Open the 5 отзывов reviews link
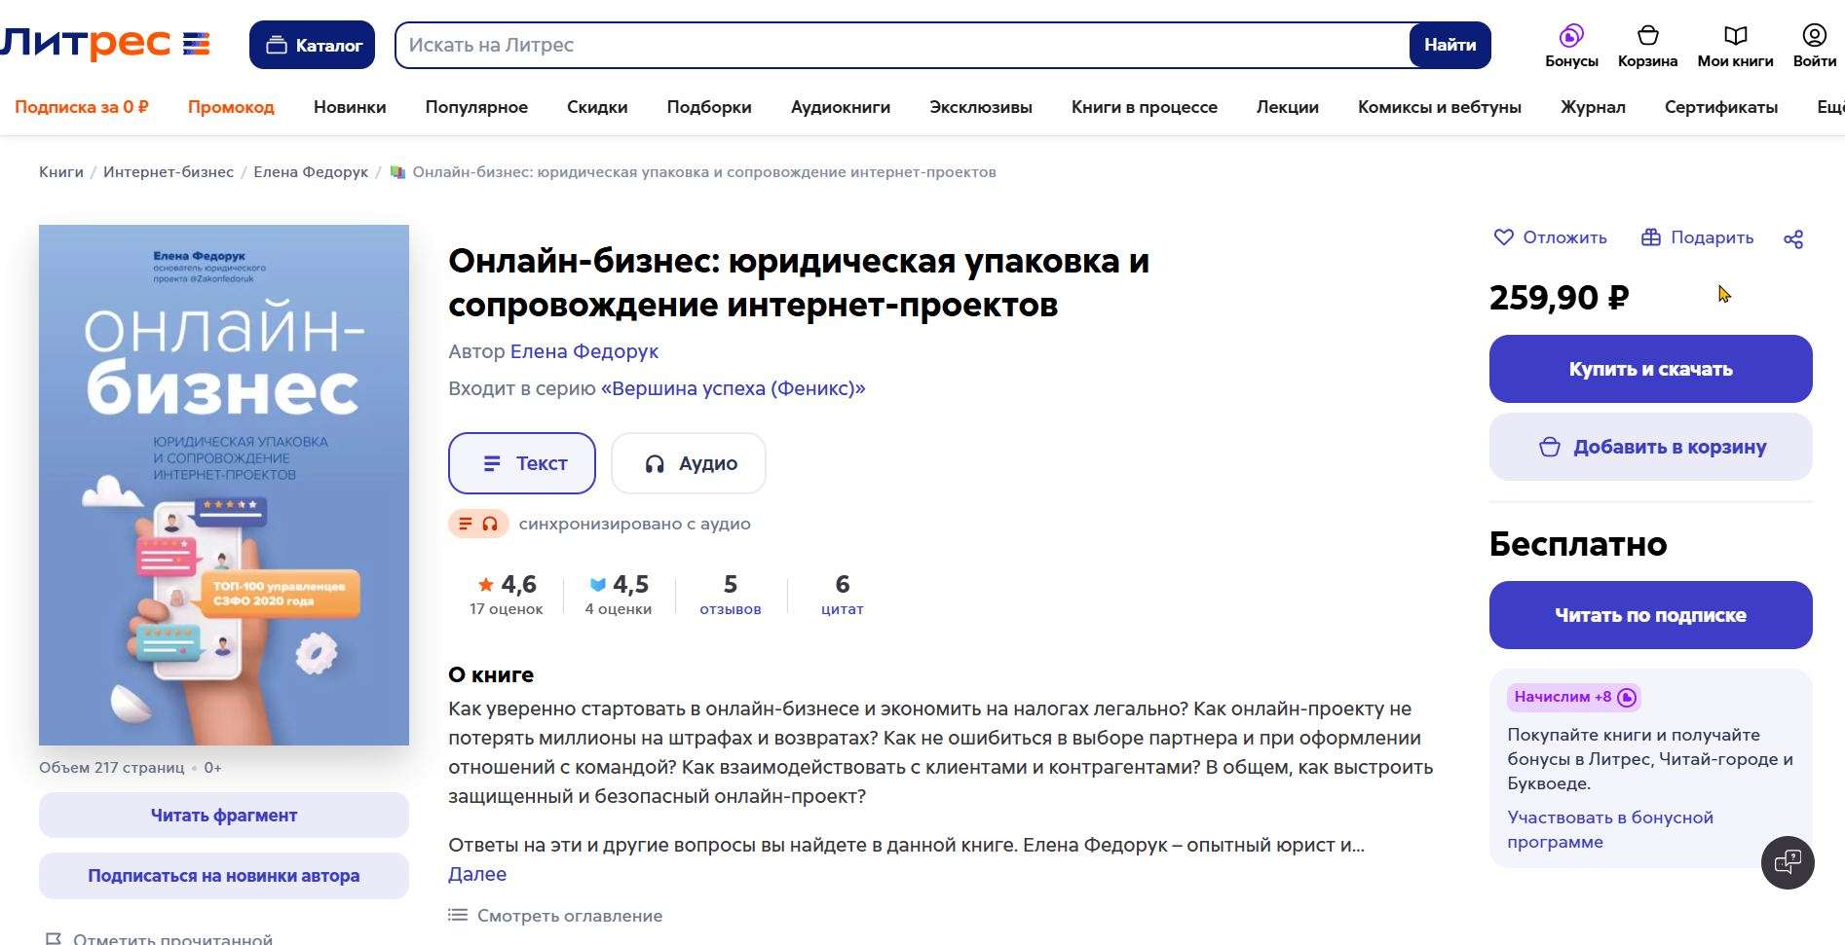This screenshot has width=1845, height=945. click(731, 595)
